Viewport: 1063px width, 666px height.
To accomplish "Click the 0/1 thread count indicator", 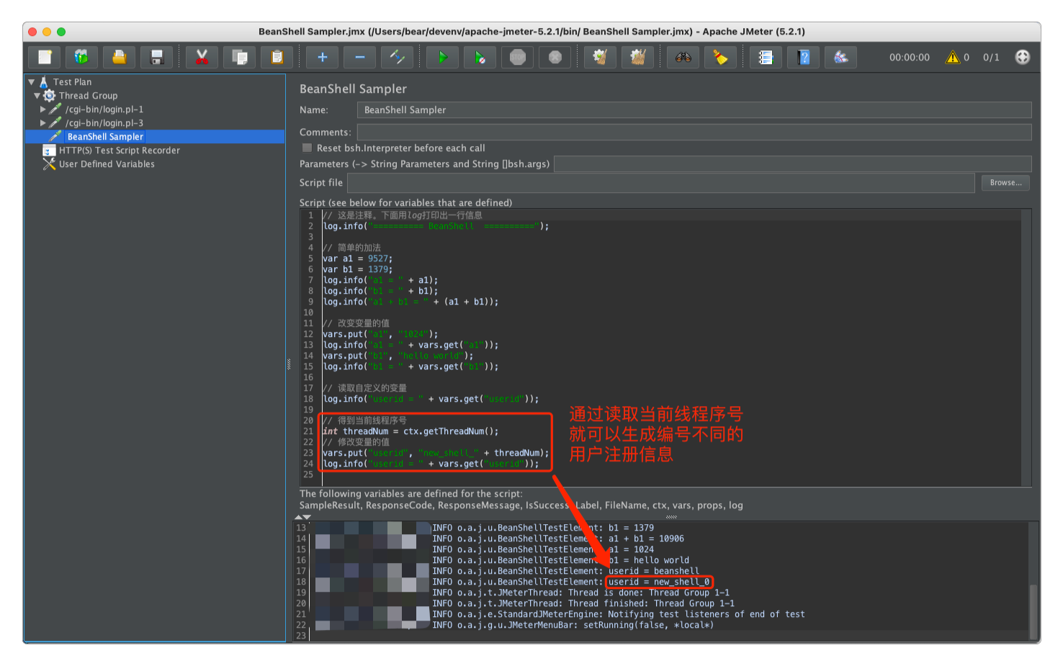I will click(991, 57).
